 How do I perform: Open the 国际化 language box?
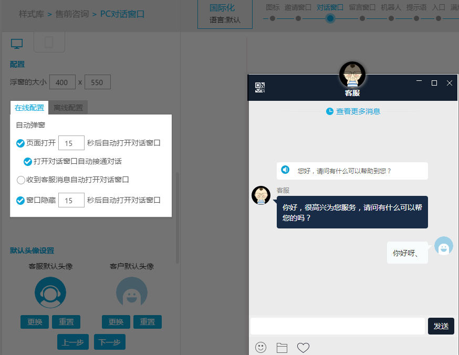(225, 14)
